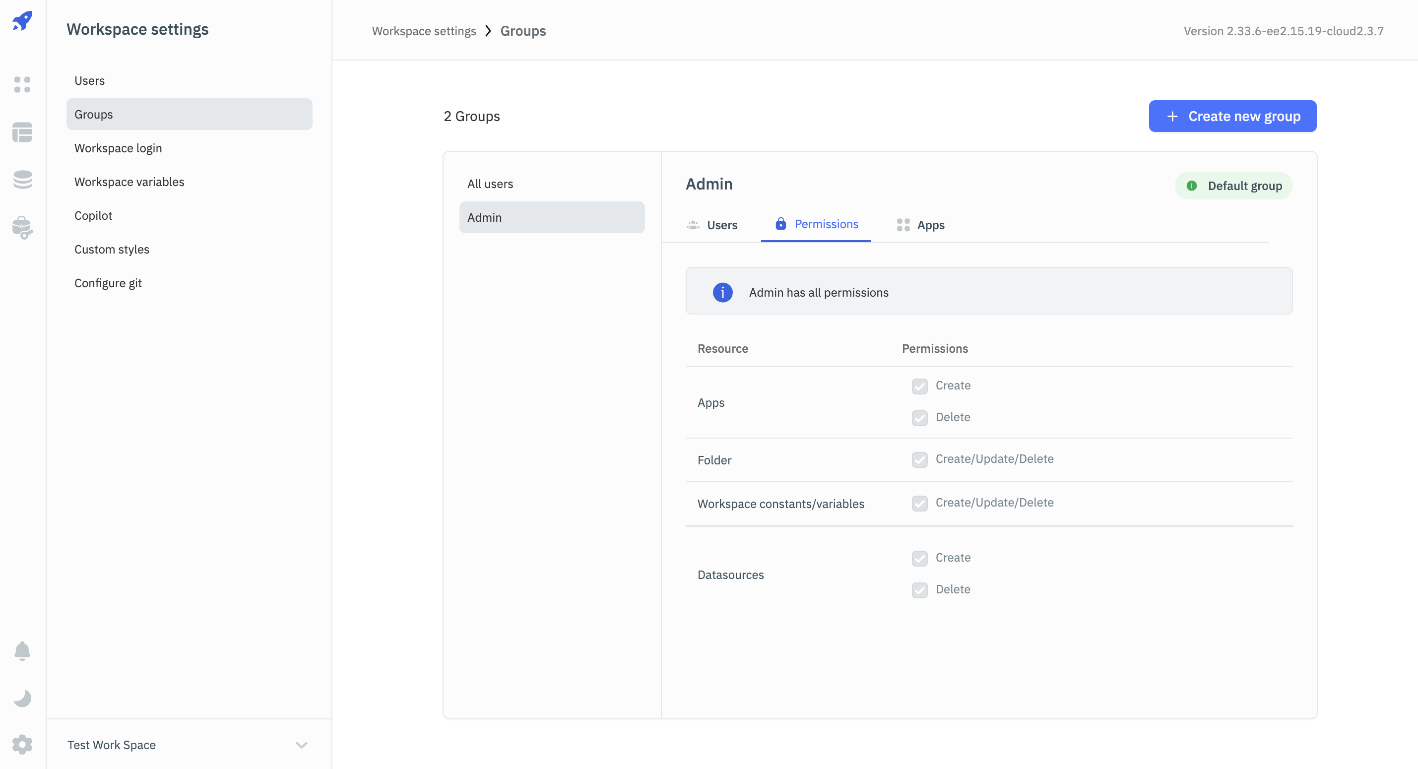Click the settings gear icon
The image size is (1418, 769).
click(22, 744)
